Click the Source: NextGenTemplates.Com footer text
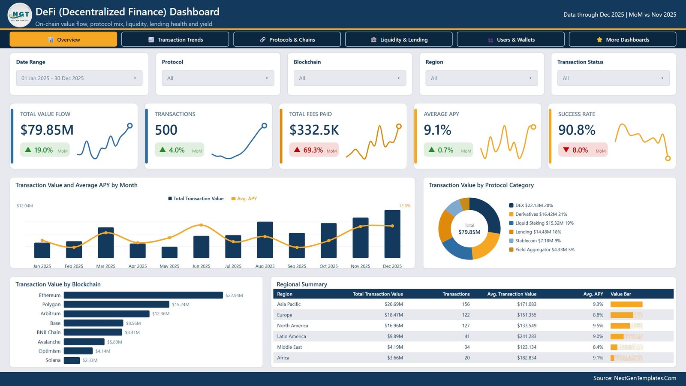686x386 pixels. (x=635, y=378)
